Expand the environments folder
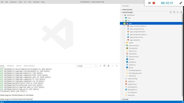The height and width of the screenshot is (103, 184). point(125,45)
